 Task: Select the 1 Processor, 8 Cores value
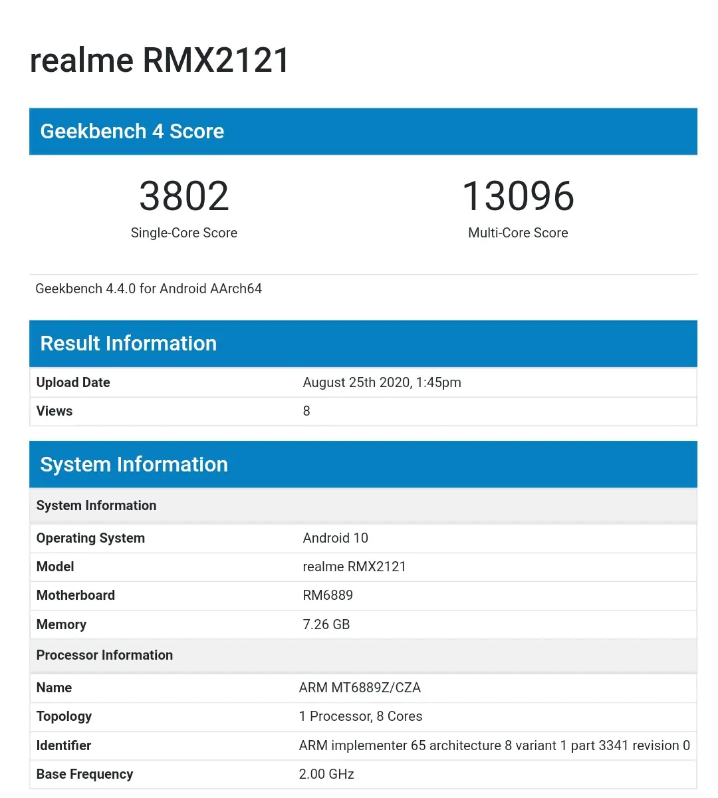coord(360,716)
